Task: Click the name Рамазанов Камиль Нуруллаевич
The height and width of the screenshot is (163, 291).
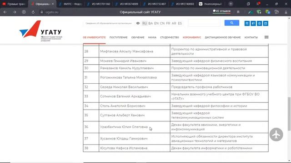Action: point(127,68)
